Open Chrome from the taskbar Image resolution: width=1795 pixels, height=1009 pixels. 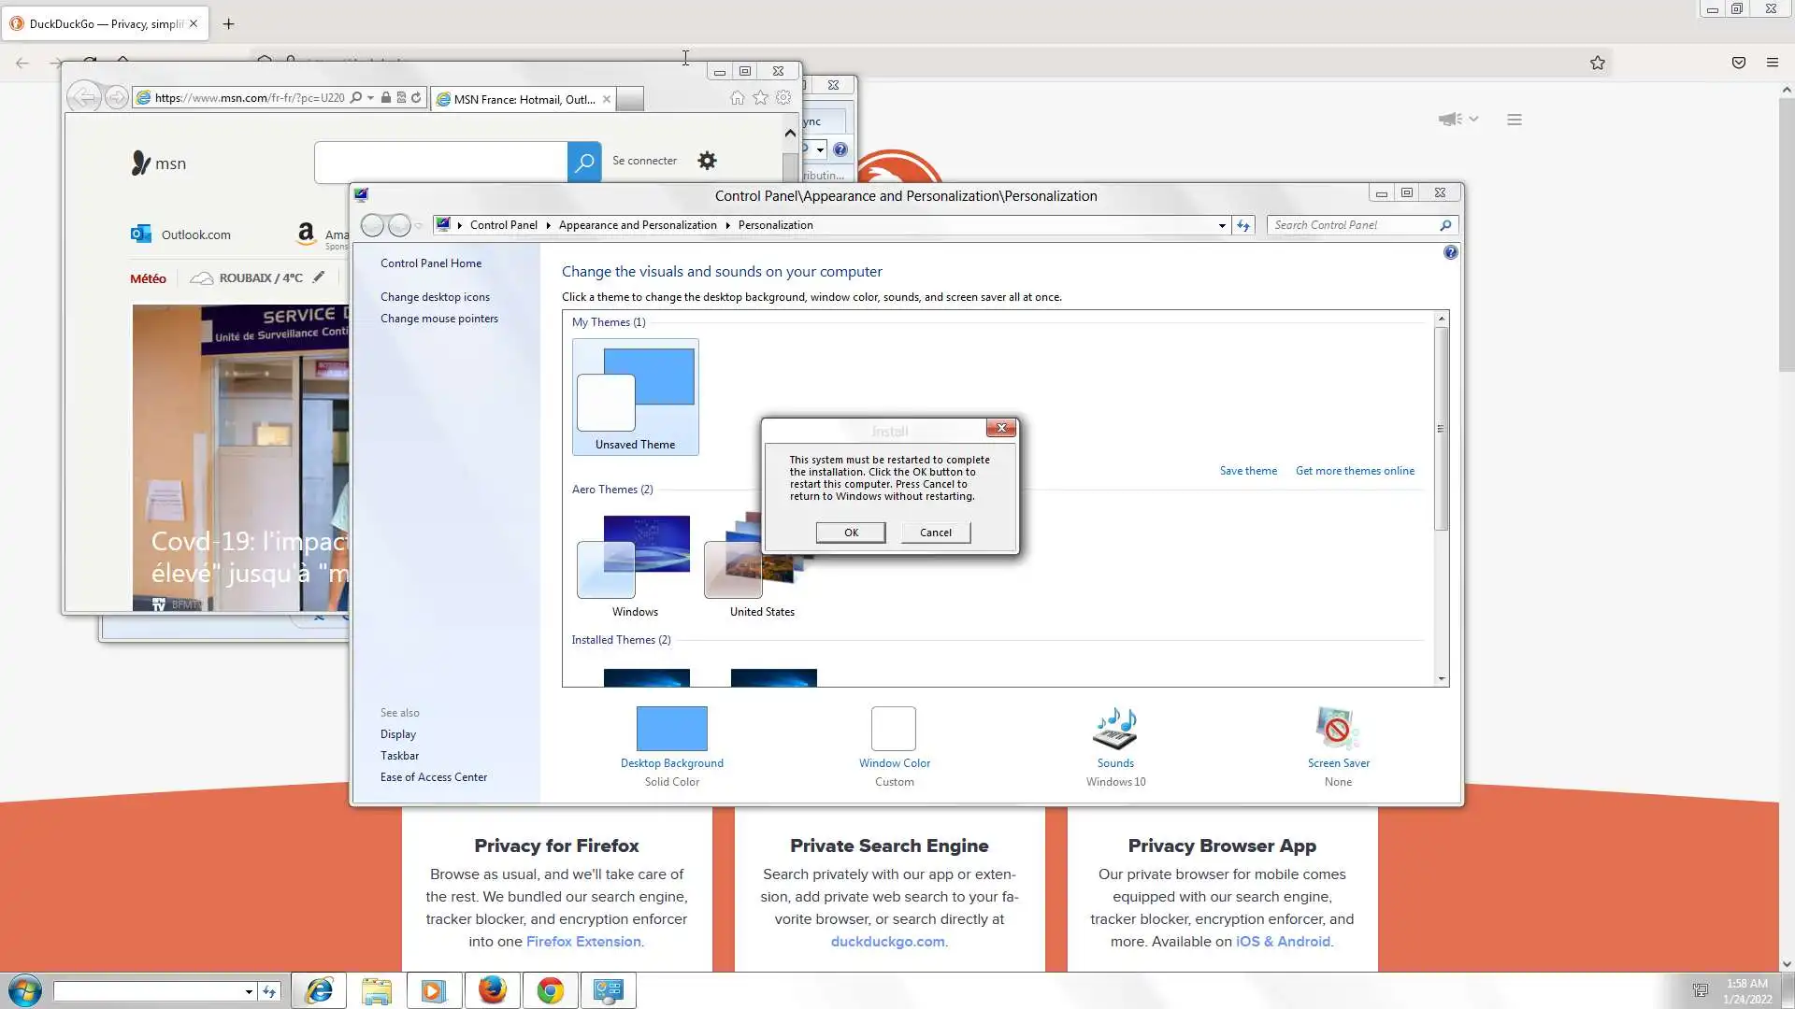point(551,990)
